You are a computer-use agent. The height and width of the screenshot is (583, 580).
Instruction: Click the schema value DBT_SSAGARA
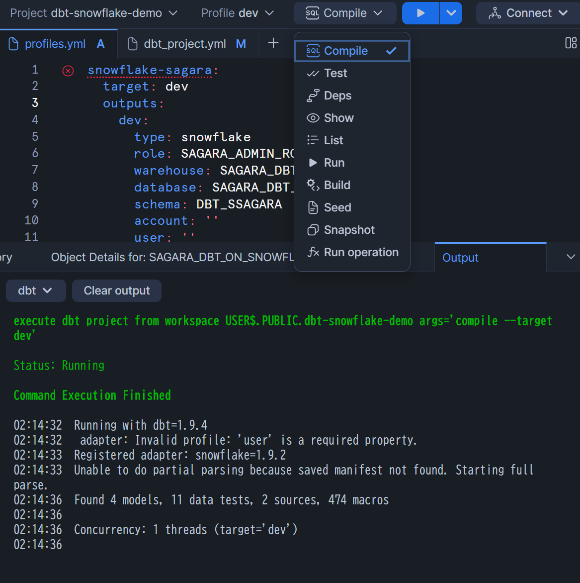[x=239, y=204]
